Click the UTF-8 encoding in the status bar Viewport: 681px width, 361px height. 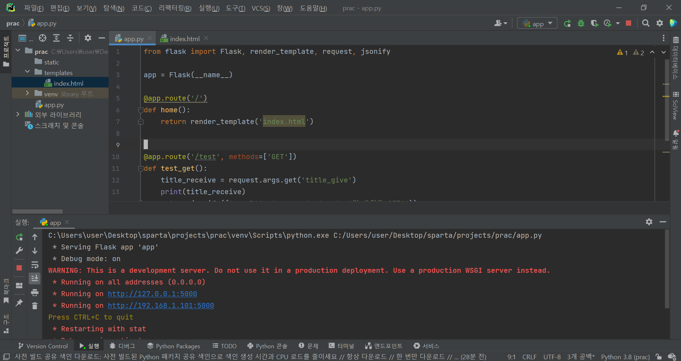pyautogui.click(x=552, y=357)
